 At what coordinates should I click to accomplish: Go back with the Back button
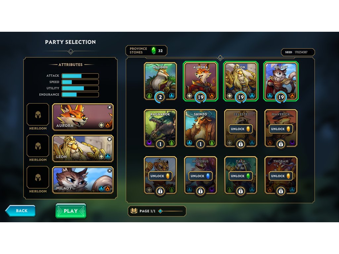21,211
